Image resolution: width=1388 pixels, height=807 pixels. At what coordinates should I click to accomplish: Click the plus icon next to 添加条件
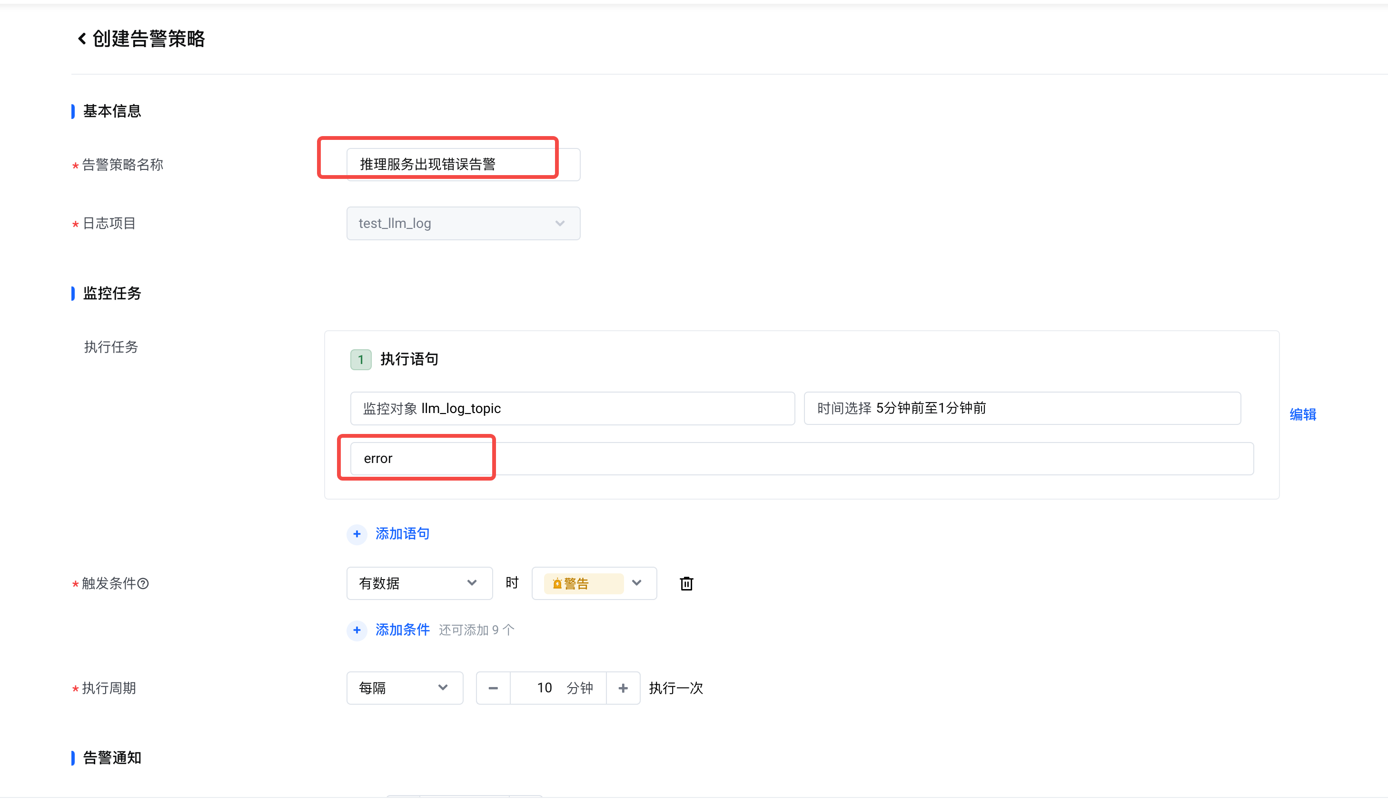coord(357,630)
